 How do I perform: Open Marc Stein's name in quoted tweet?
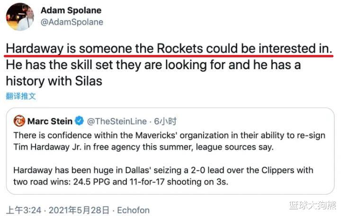49,121
